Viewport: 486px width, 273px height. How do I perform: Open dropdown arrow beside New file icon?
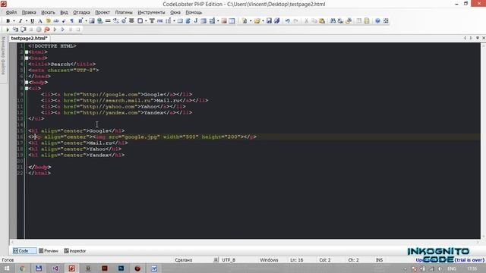point(251,21)
